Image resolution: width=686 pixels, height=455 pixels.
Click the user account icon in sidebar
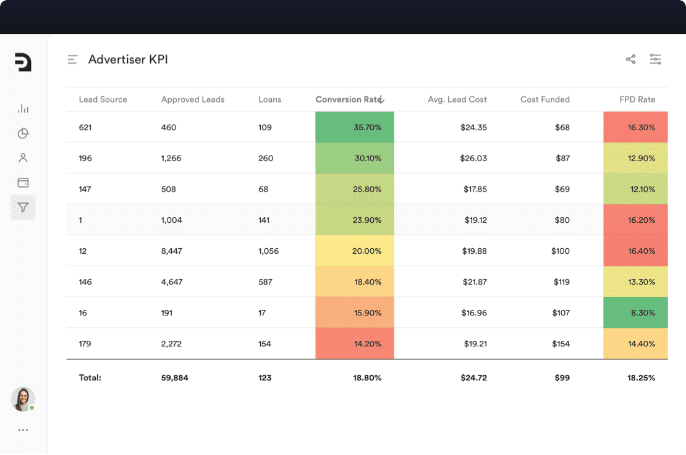click(x=23, y=157)
